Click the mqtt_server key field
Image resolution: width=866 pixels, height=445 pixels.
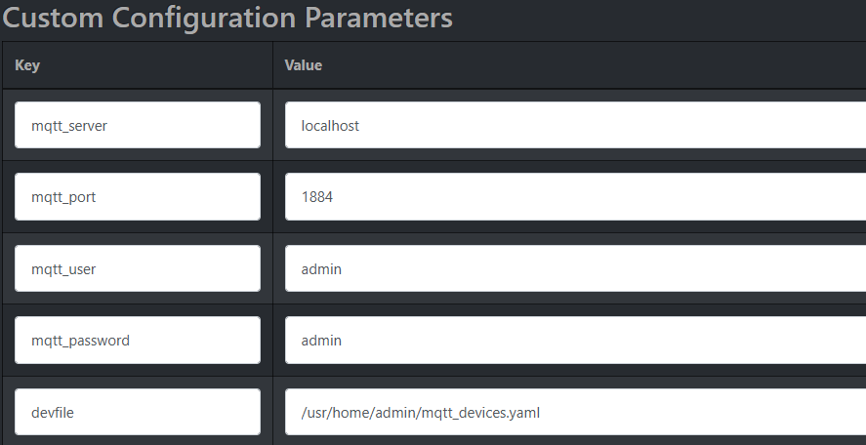[x=138, y=125]
